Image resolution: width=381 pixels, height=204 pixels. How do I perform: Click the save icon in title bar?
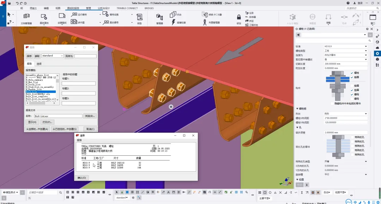[x=9, y=3]
